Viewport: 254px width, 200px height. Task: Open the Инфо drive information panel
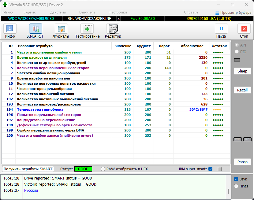coord(10,29)
